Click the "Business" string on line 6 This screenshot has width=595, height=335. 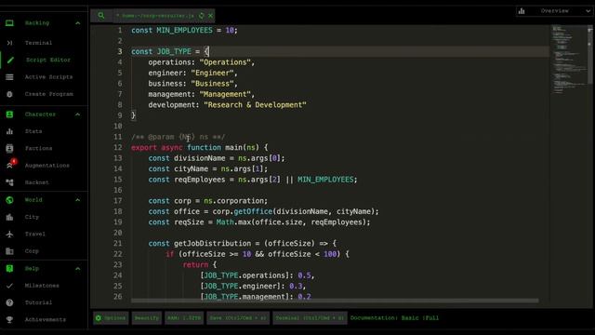(212, 84)
